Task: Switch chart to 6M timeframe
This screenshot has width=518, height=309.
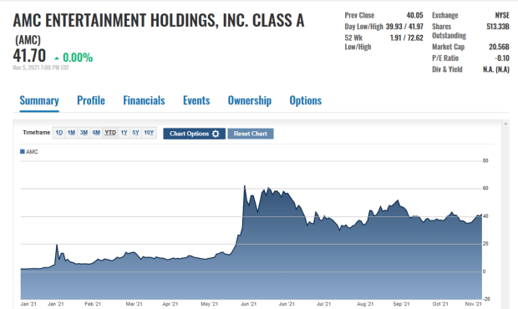Action: click(96, 133)
